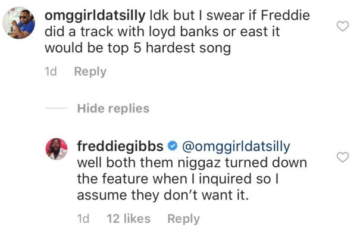This screenshot has height=237, width=357.
Task: Open omggirldatsilly's profile picture
Action: point(19,23)
